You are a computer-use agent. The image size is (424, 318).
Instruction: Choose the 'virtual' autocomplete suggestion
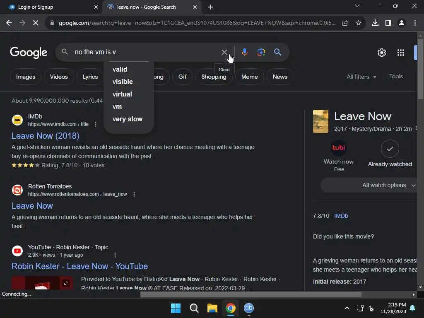click(122, 94)
